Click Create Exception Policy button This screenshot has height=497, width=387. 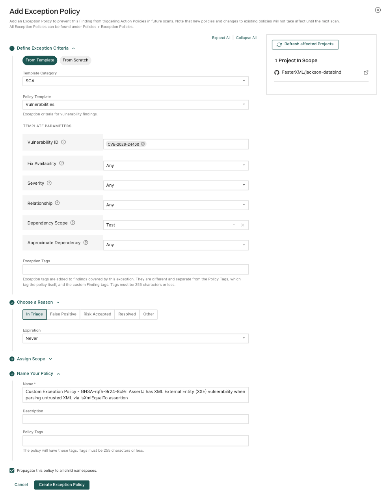click(62, 485)
